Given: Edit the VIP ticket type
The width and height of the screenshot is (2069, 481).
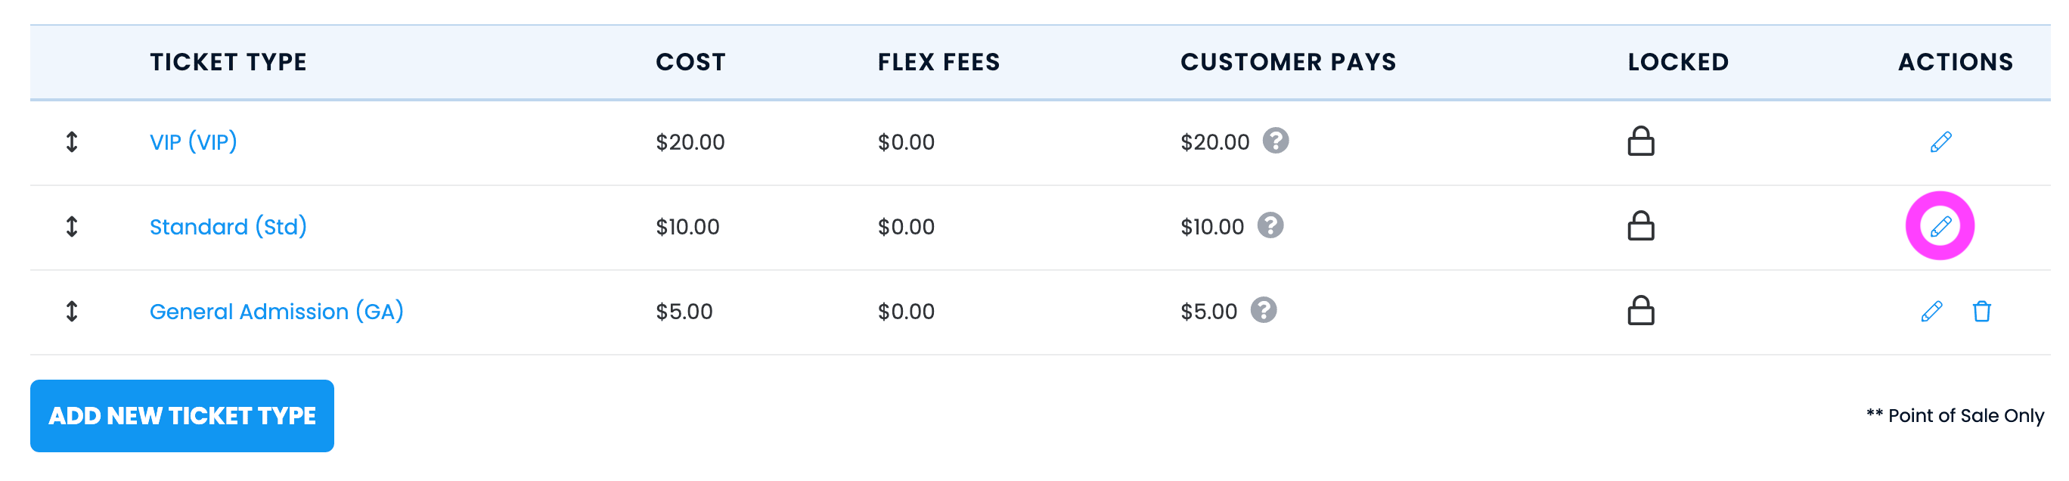Looking at the screenshot, I should click(1940, 142).
